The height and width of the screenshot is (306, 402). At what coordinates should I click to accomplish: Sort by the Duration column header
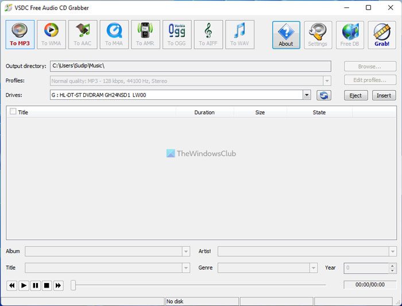(204, 113)
